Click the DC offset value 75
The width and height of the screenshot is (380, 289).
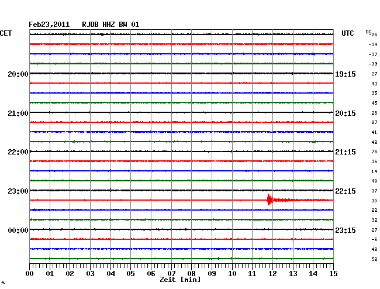(374, 152)
